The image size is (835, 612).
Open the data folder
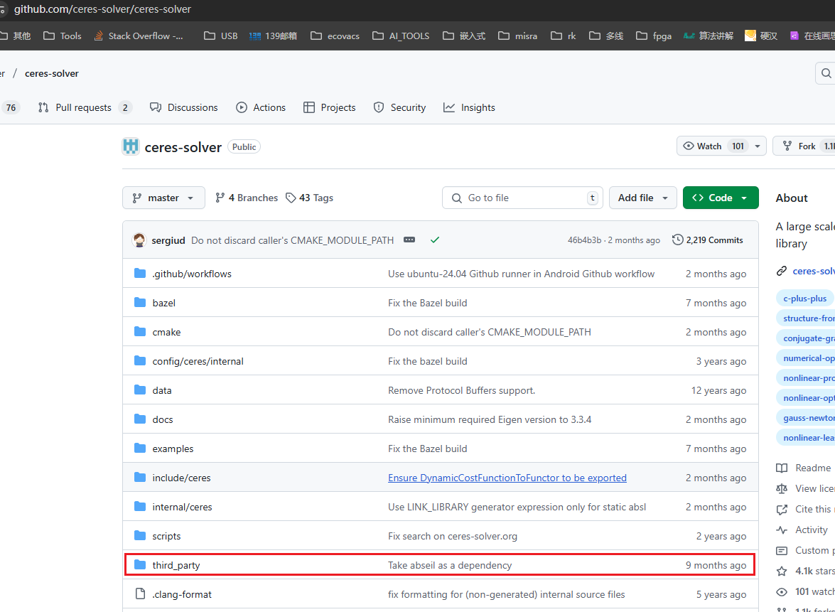tap(162, 390)
